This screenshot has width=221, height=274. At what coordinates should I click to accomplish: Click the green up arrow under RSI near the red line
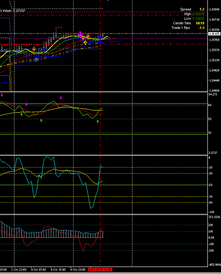tap(98, 121)
